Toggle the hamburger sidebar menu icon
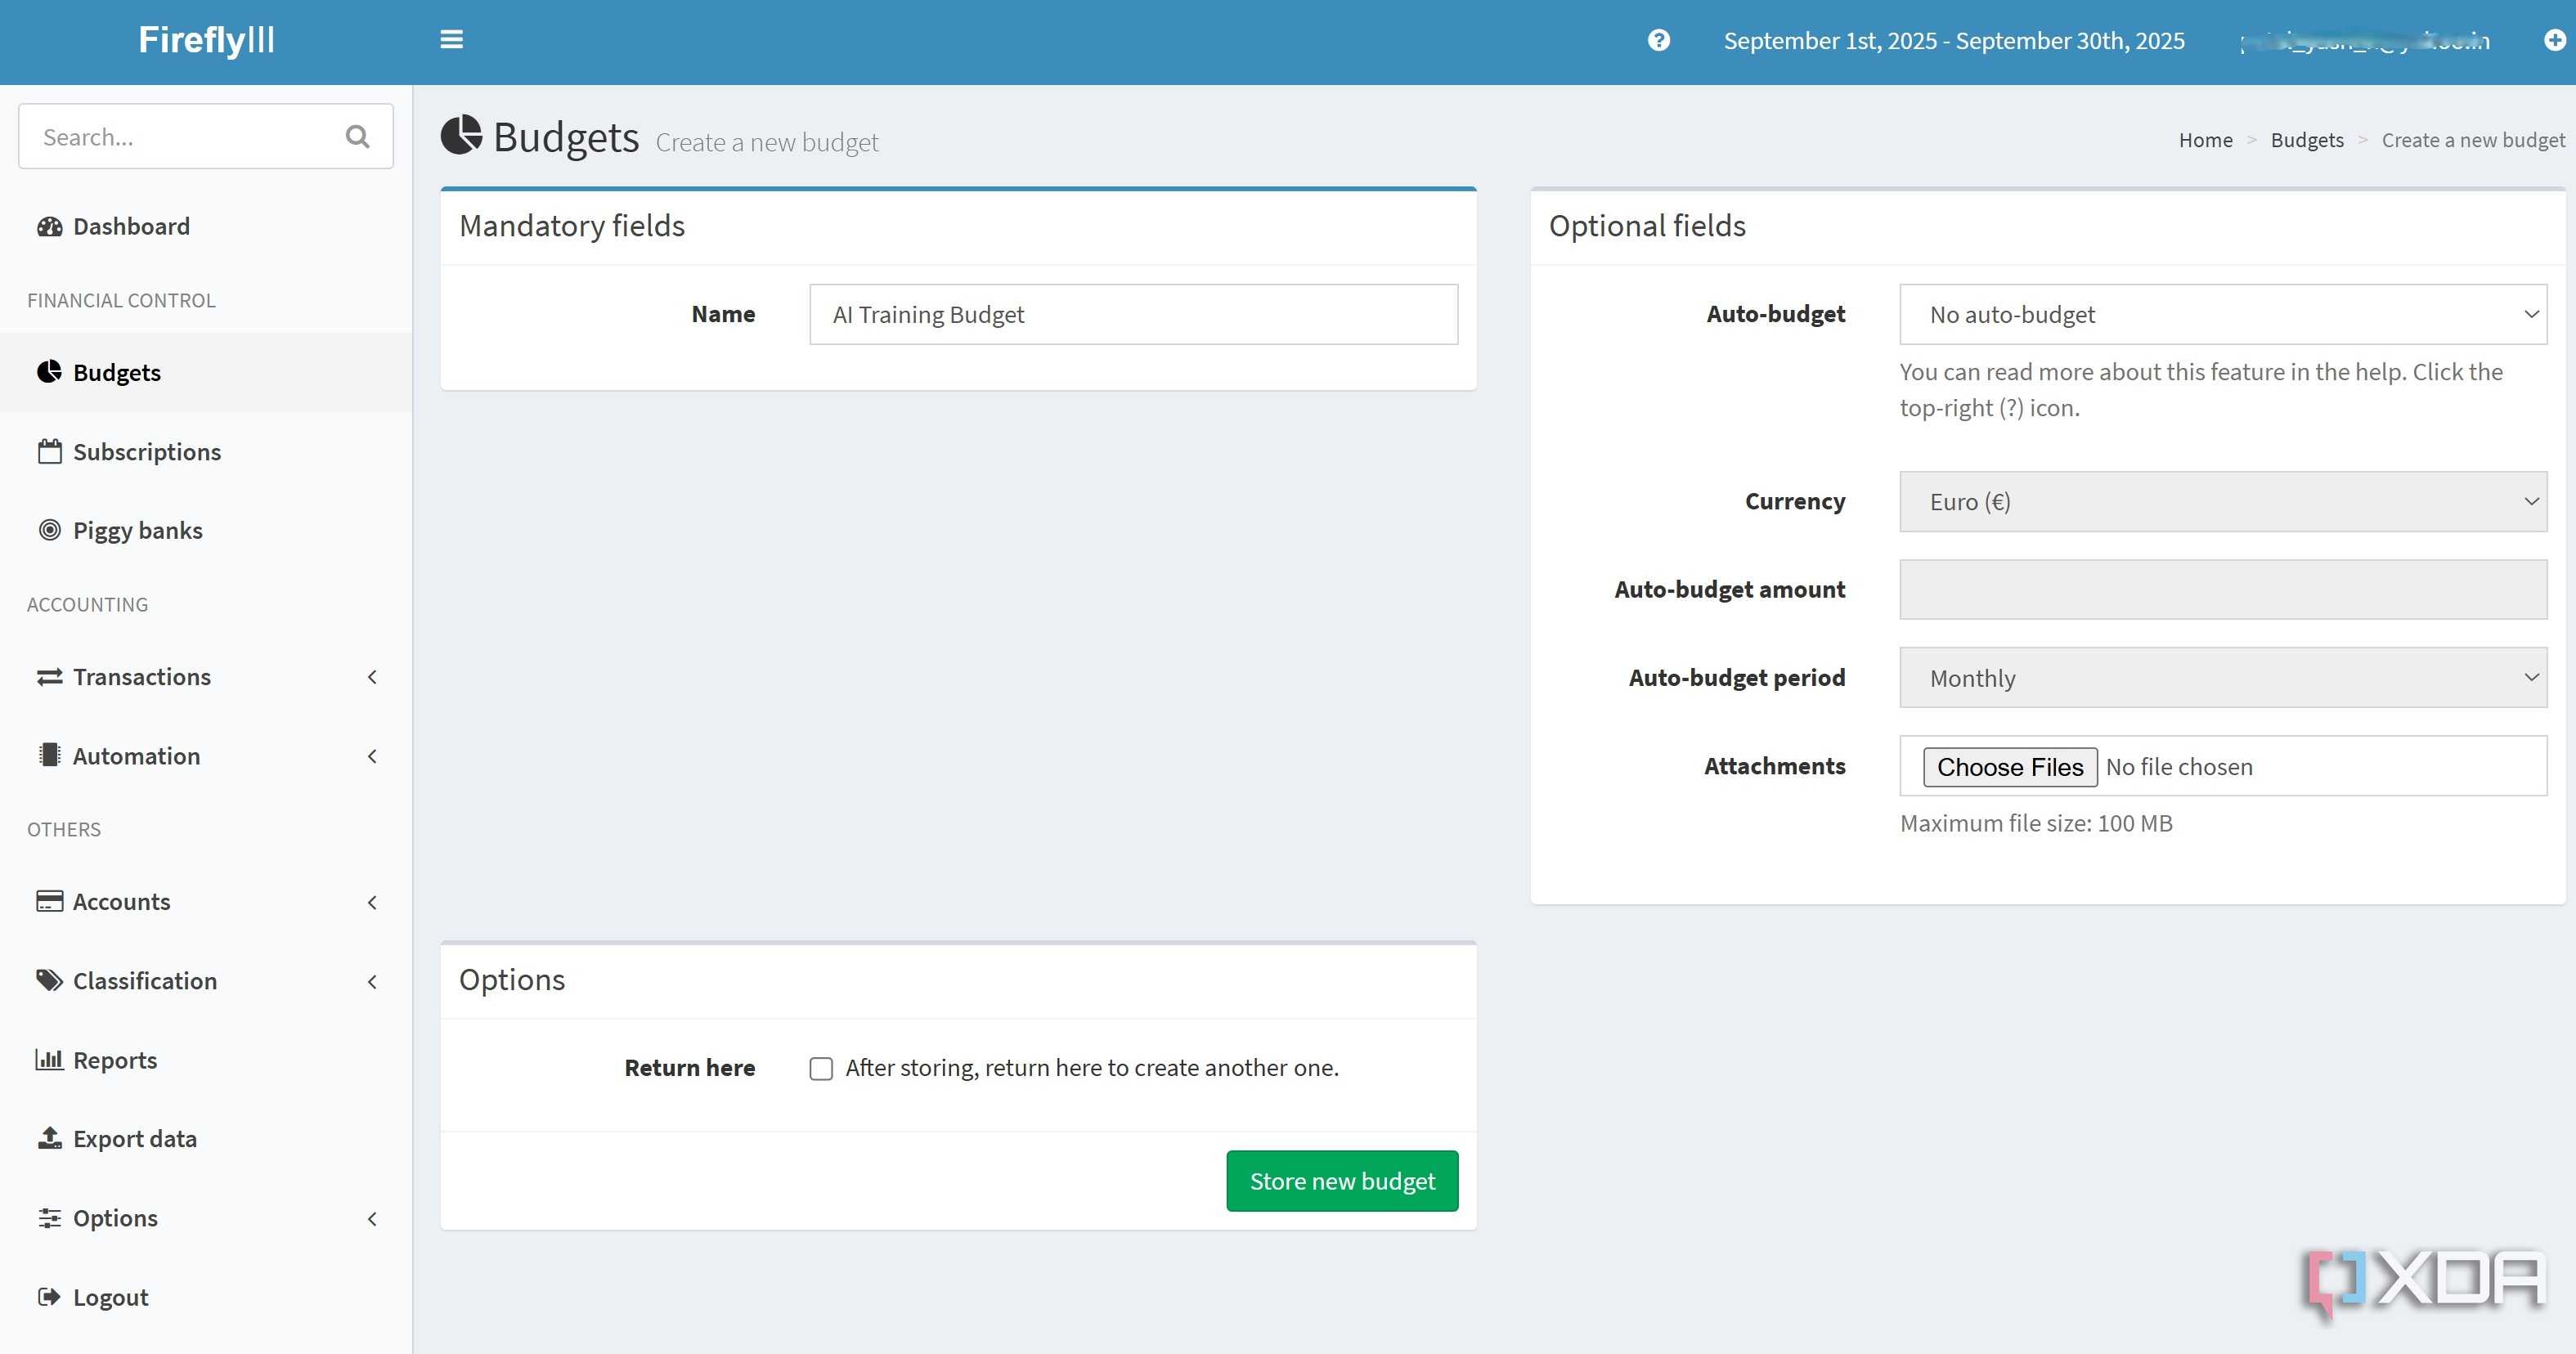This screenshot has width=2576, height=1354. pos(451,40)
